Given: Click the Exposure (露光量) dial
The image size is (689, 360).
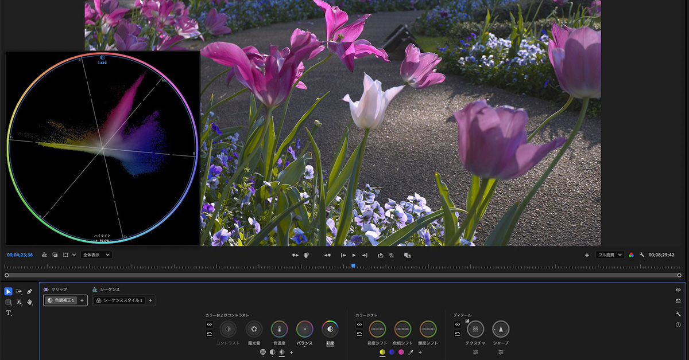Looking at the screenshot, I should 254,329.
